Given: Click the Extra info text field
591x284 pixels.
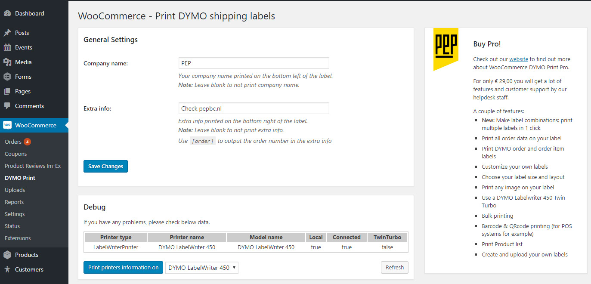Looking at the screenshot, I should (254, 108).
